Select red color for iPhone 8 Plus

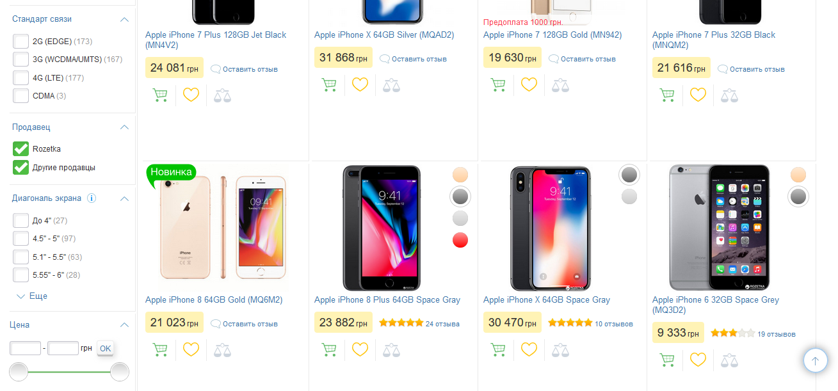pos(460,241)
